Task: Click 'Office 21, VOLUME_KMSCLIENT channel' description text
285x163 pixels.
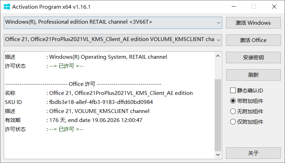Action: point(99,111)
